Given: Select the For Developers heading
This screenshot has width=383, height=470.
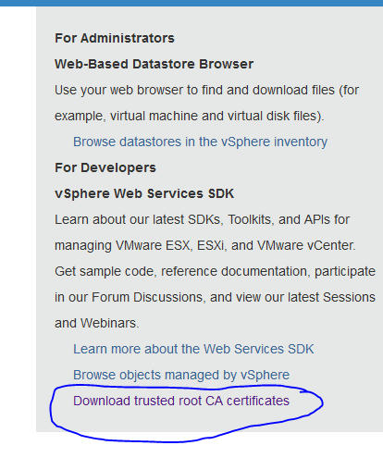Looking at the screenshot, I should pos(105,167).
